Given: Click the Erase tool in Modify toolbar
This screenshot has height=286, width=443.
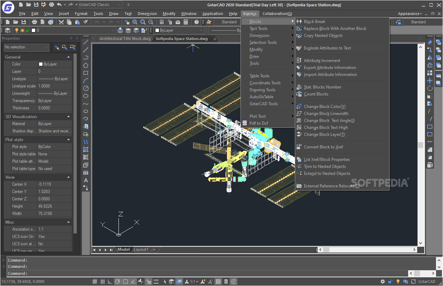Looking at the screenshot, I should coord(430,42).
